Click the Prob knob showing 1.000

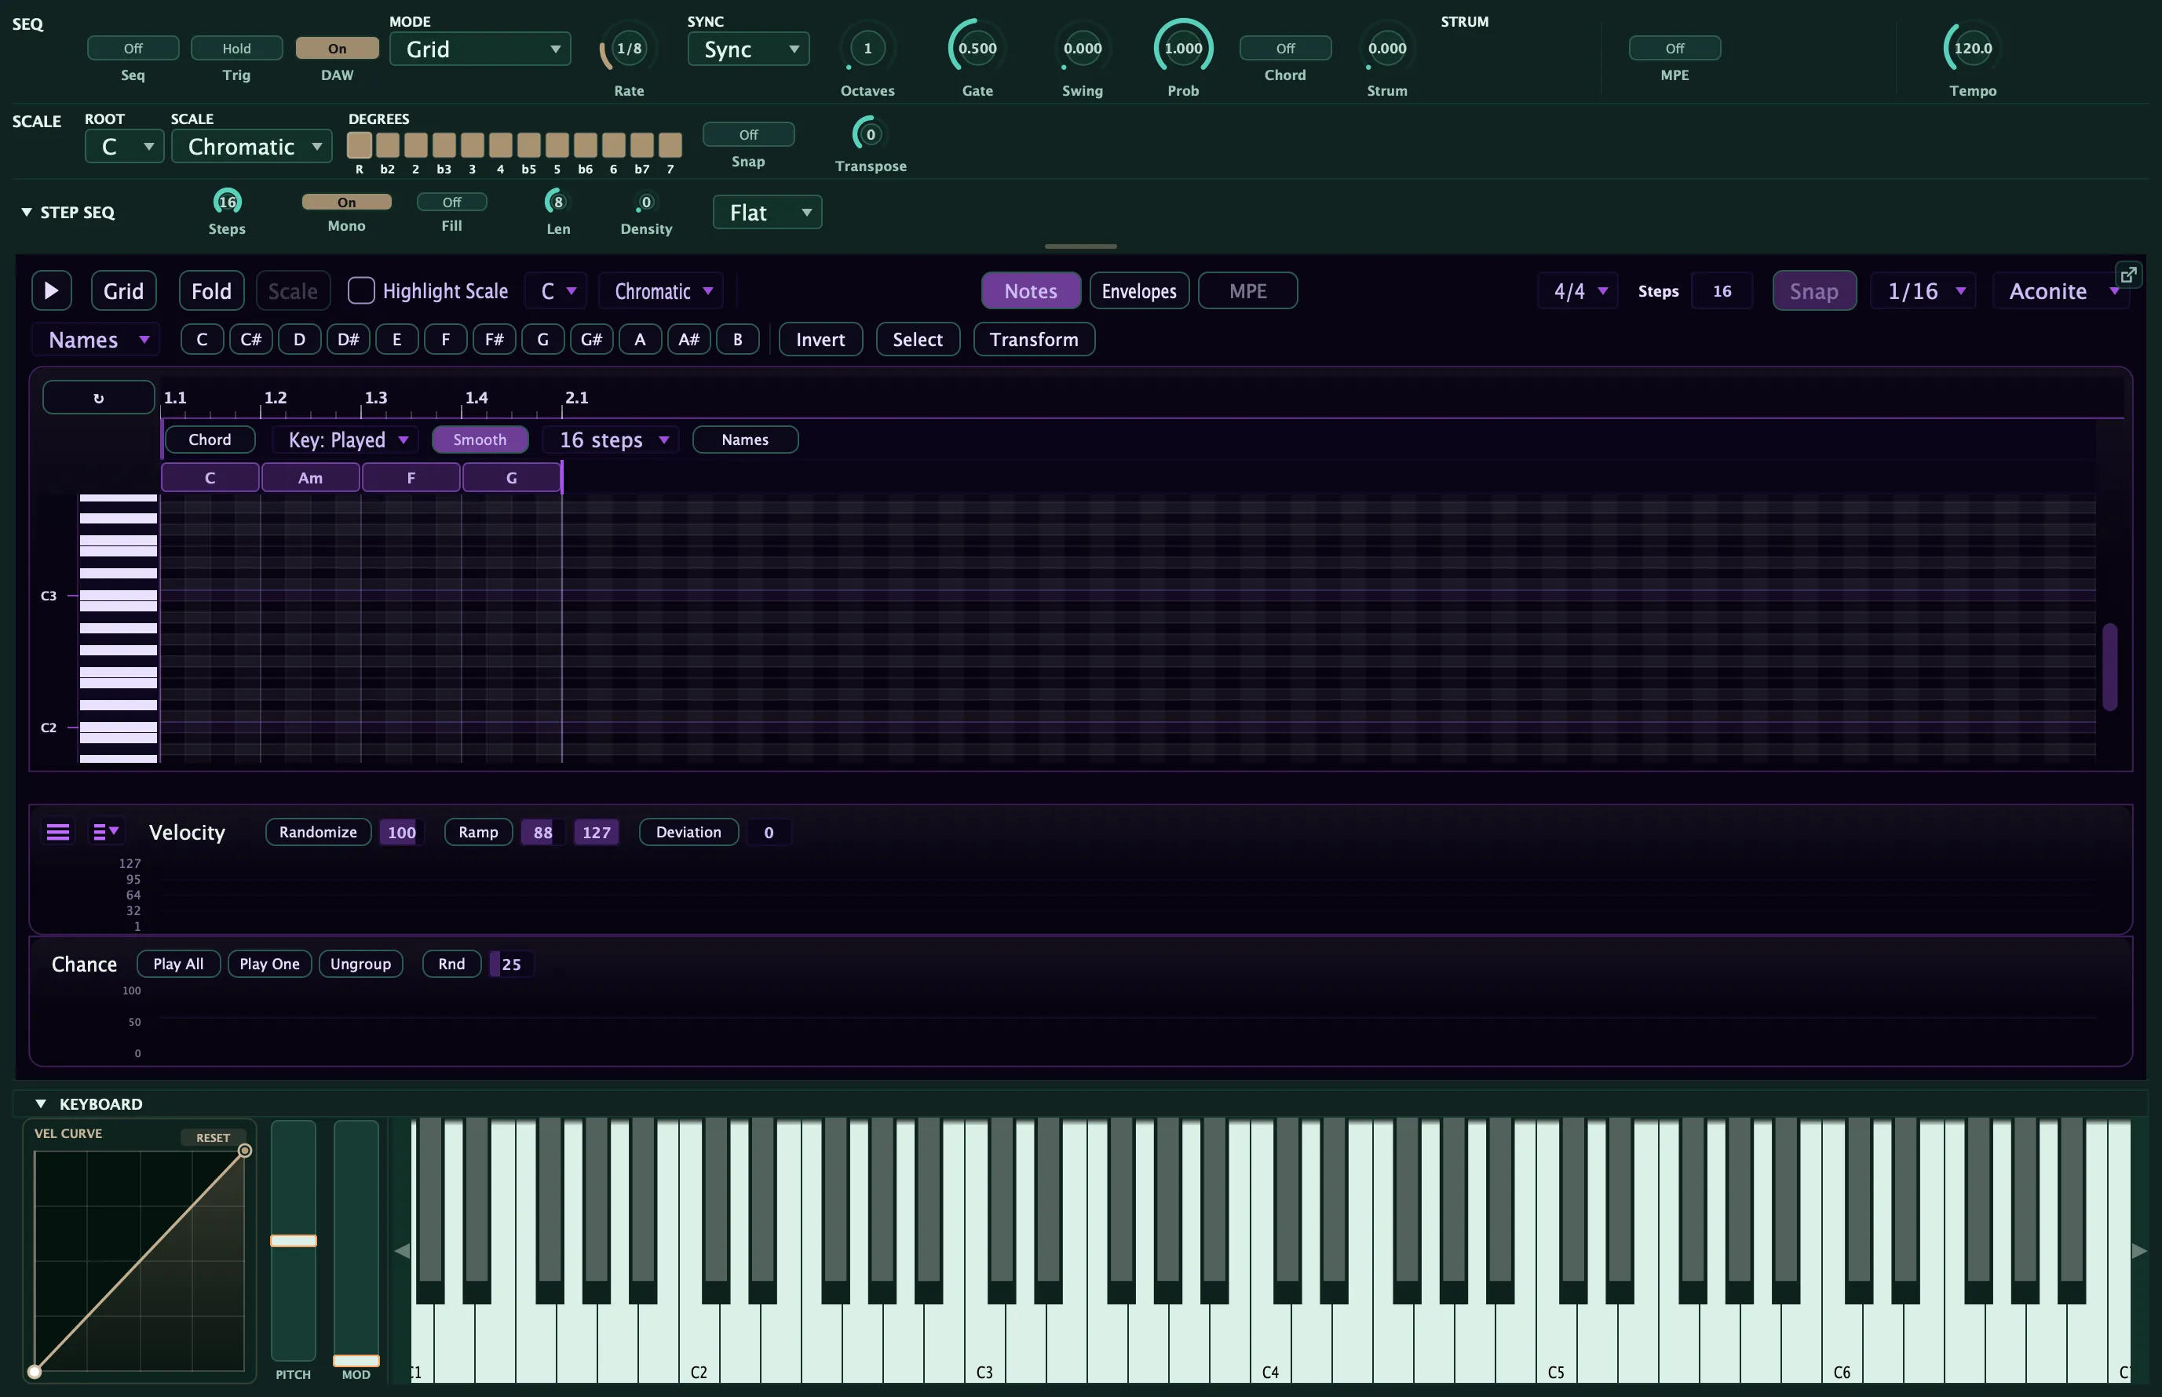point(1183,49)
